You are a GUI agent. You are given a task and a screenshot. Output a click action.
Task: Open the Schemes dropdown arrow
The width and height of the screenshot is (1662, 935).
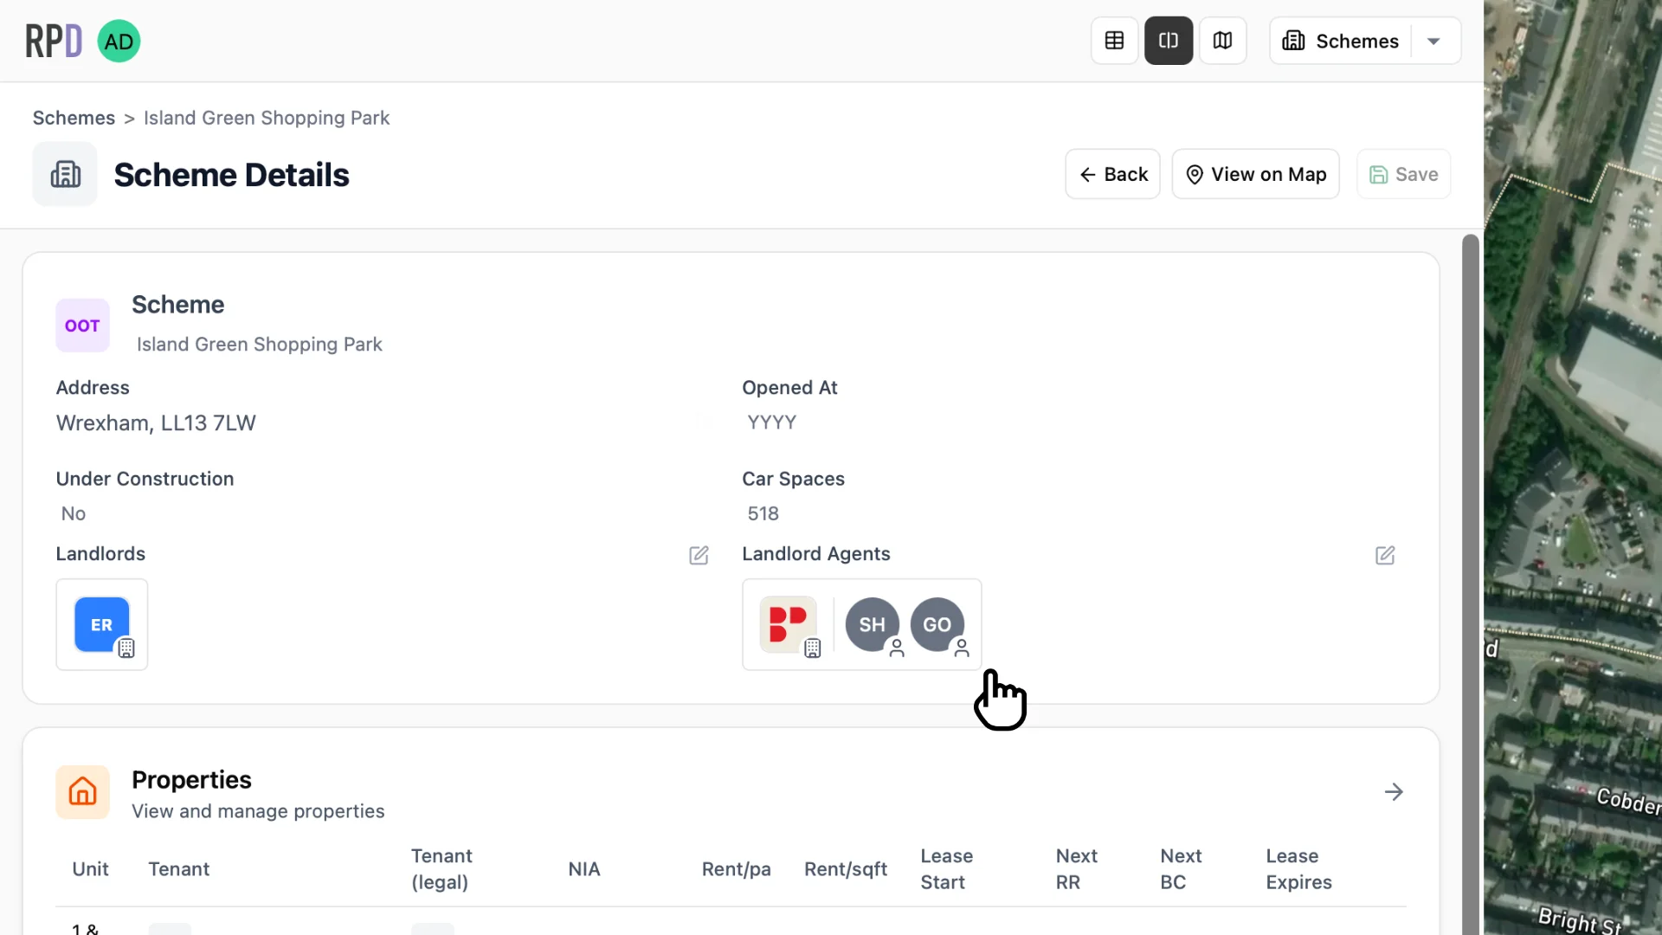(1434, 40)
